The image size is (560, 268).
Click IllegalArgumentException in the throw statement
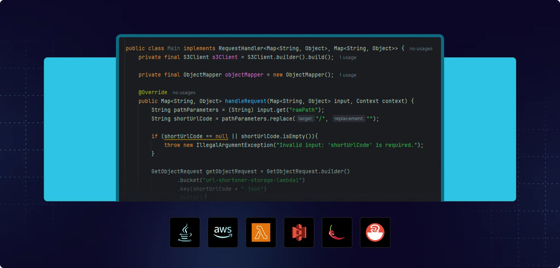(235, 145)
